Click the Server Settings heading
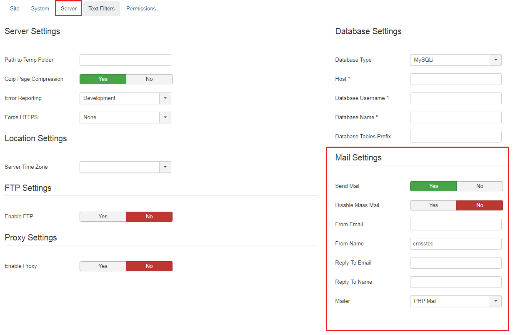 coord(33,31)
